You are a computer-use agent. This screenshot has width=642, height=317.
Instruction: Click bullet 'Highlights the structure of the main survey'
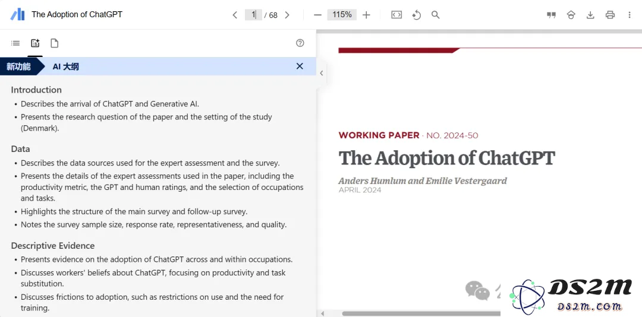[134, 211]
